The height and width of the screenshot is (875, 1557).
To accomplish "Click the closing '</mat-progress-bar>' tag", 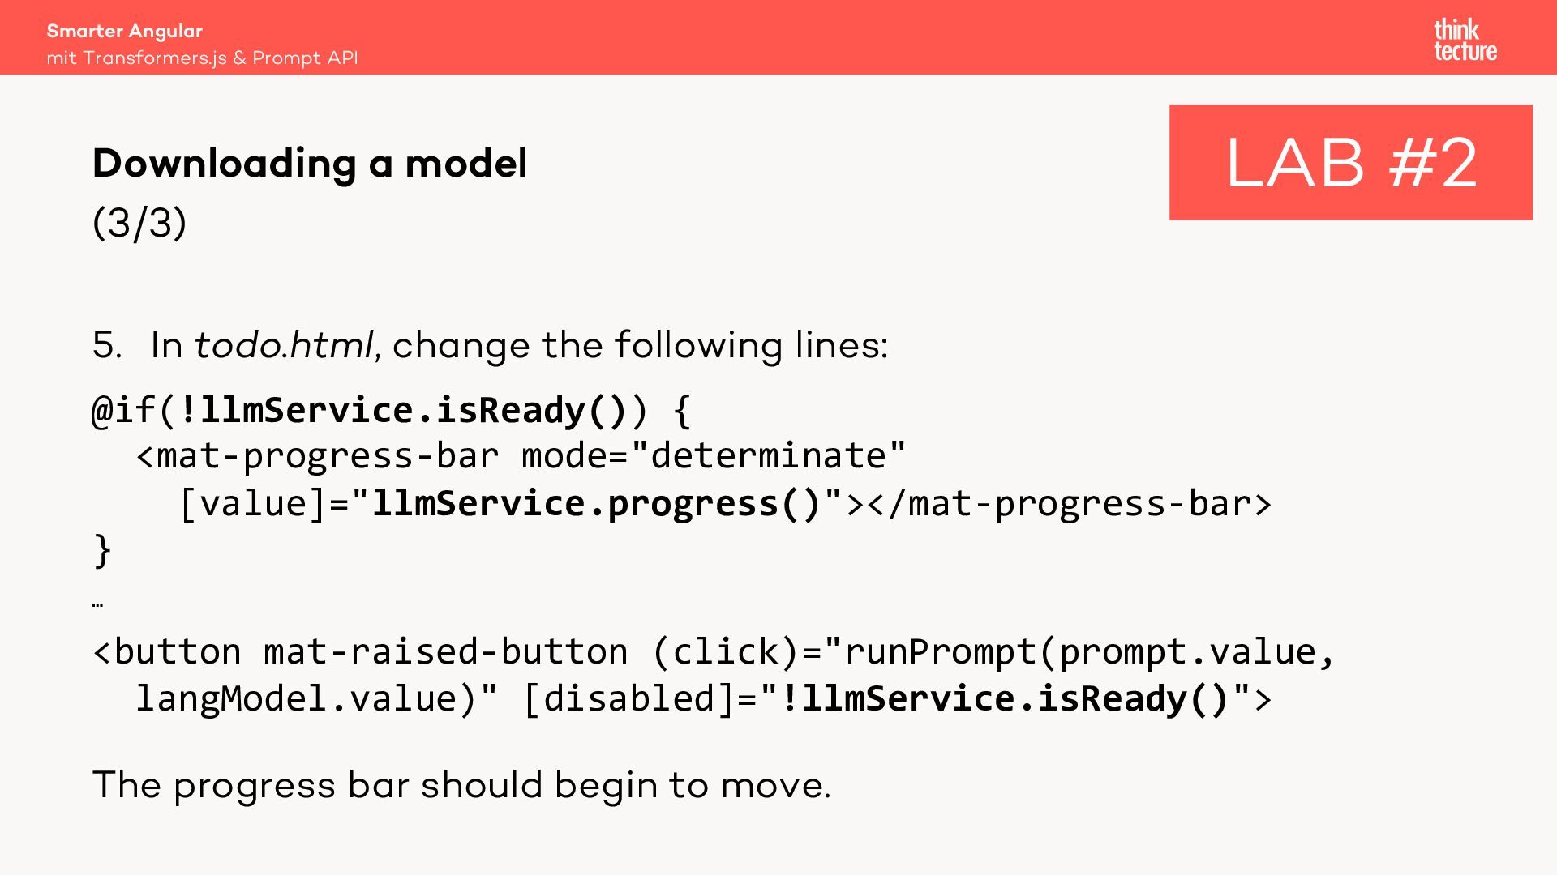I will click(1069, 504).
